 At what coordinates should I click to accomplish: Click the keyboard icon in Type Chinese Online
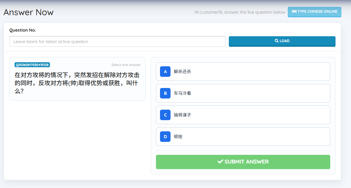pyautogui.click(x=294, y=11)
